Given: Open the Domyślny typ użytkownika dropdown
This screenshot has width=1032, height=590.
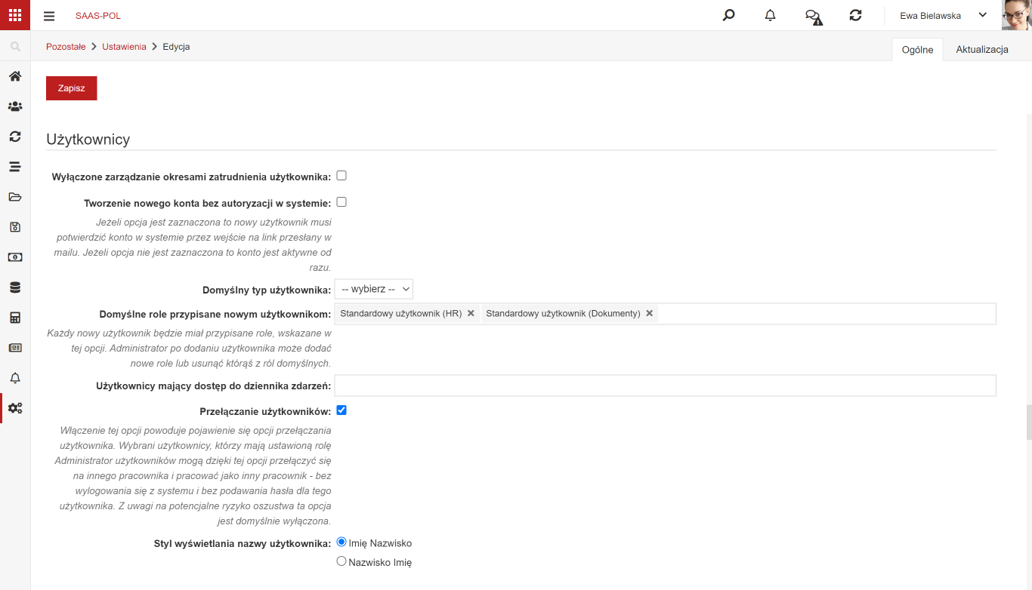Looking at the screenshot, I should [x=374, y=289].
